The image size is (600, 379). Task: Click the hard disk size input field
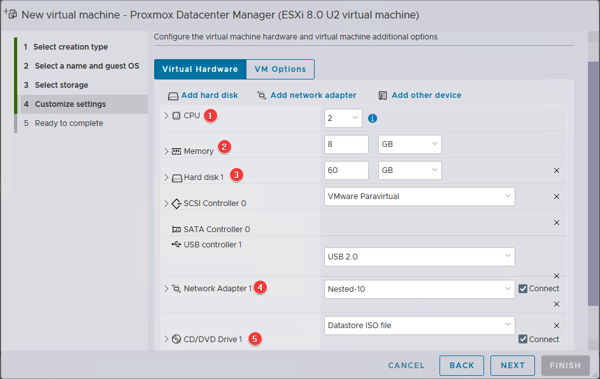coord(346,170)
